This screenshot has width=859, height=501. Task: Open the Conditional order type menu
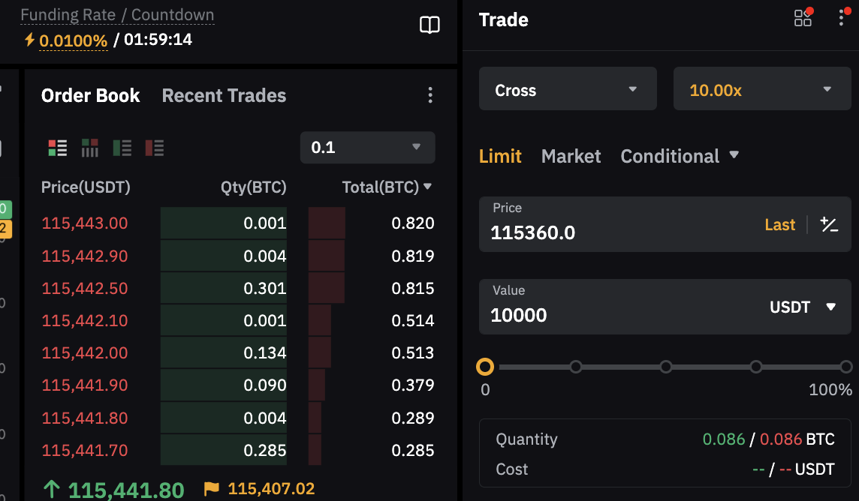(680, 156)
